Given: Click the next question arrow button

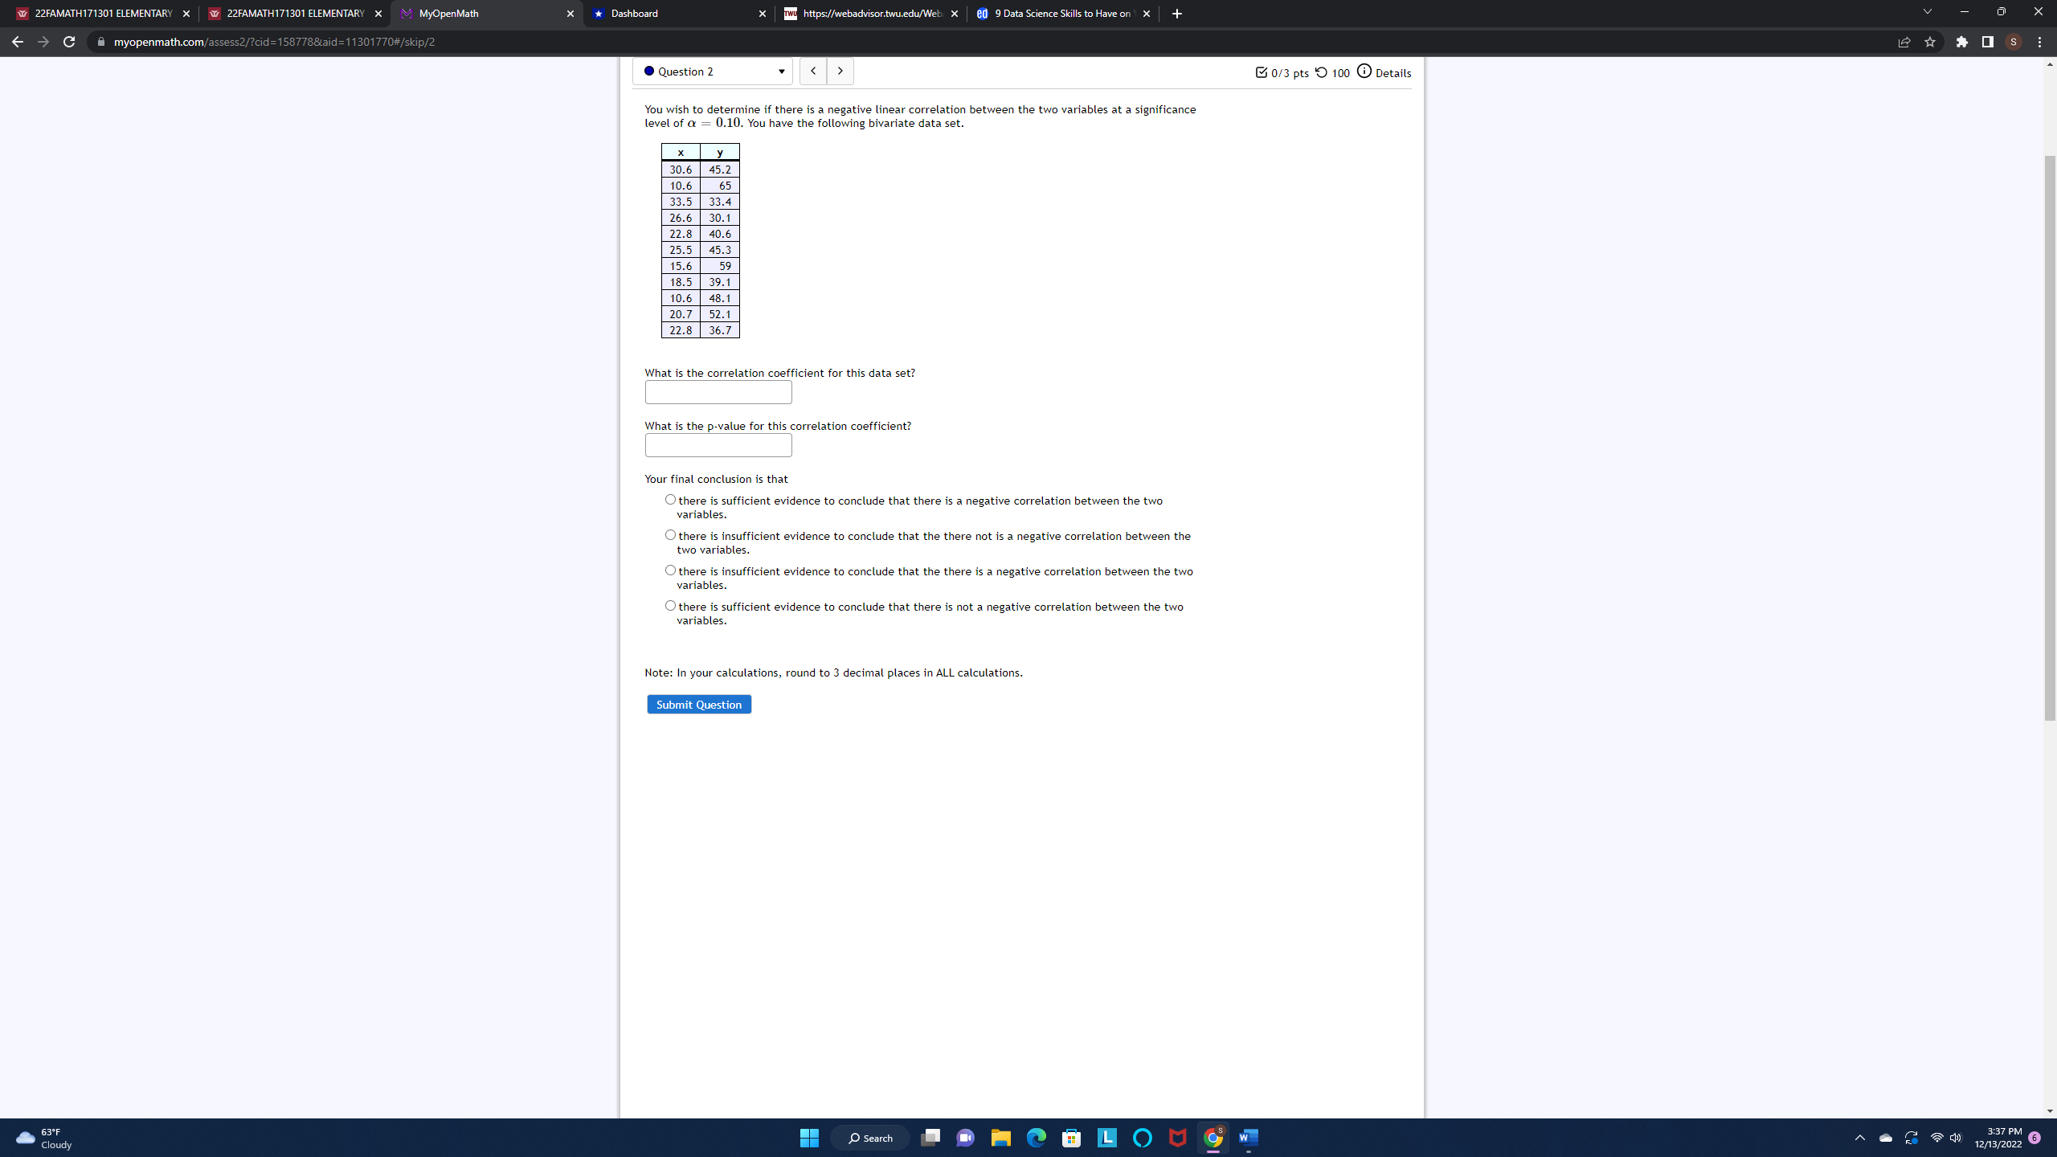Looking at the screenshot, I should [840, 71].
